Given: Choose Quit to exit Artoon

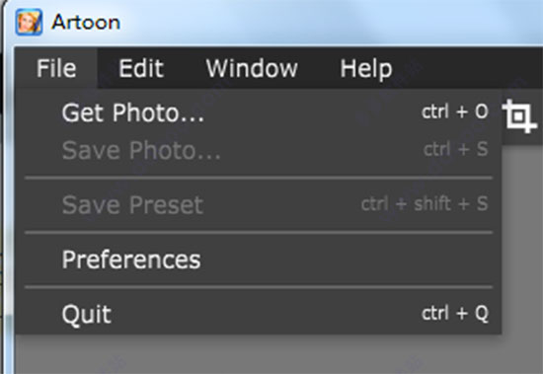Looking at the screenshot, I should (258, 314).
